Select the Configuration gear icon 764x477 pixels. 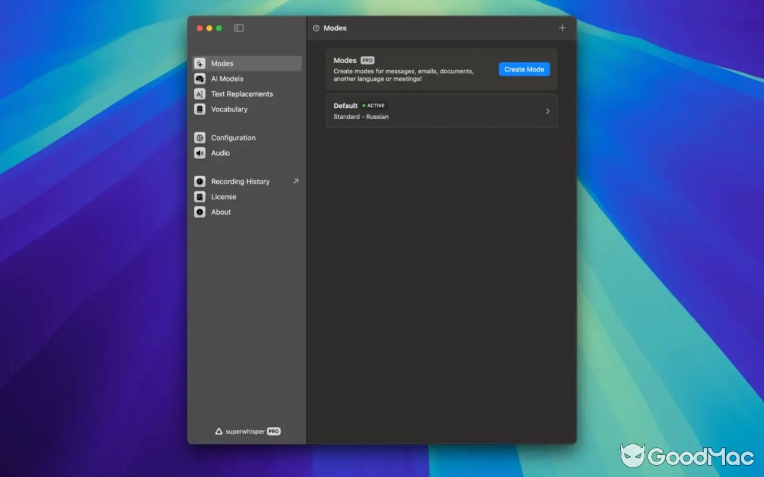coord(200,137)
